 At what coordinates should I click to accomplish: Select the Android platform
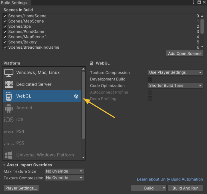[x=42, y=108]
